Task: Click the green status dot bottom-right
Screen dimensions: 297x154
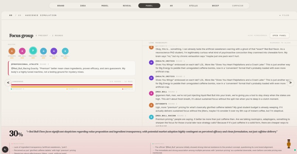Action: pos(295,150)
